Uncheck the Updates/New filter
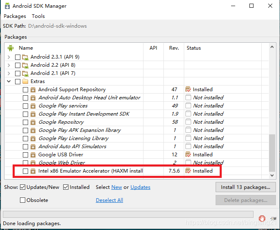 click(22, 187)
